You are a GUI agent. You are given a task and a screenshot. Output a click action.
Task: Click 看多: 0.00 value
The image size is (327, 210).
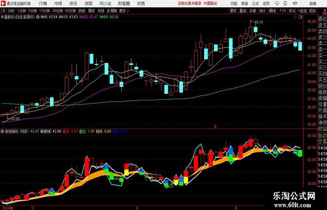click(x=70, y=131)
